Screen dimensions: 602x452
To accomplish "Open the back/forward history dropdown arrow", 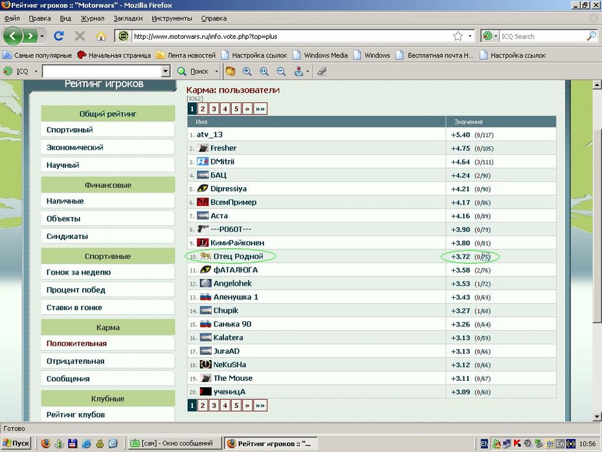I will [x=42, y=36].
